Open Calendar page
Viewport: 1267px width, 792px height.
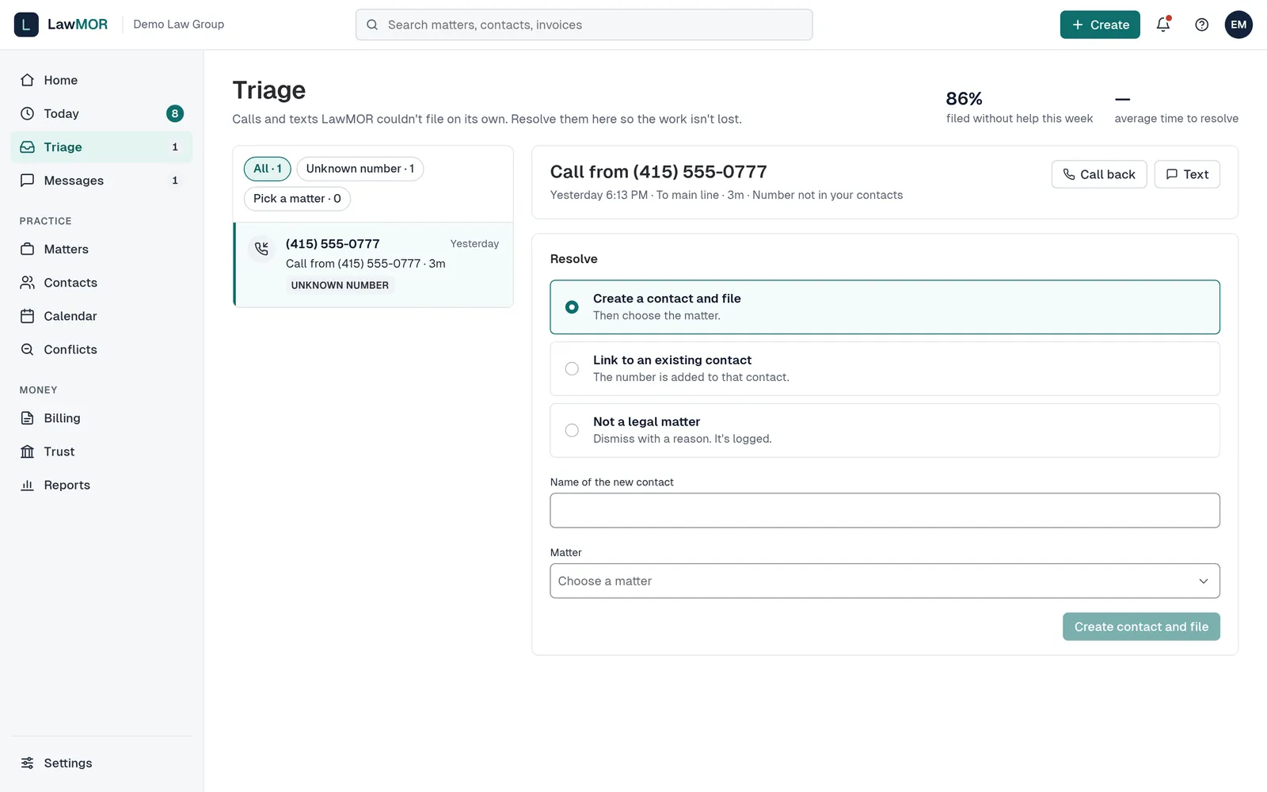point(101,316)
